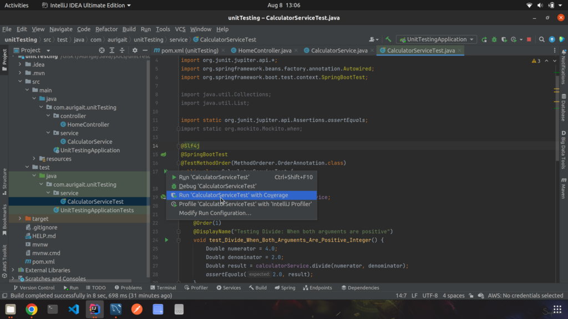
Task: Open Project panel gear options
Action: tap(135, 50)
